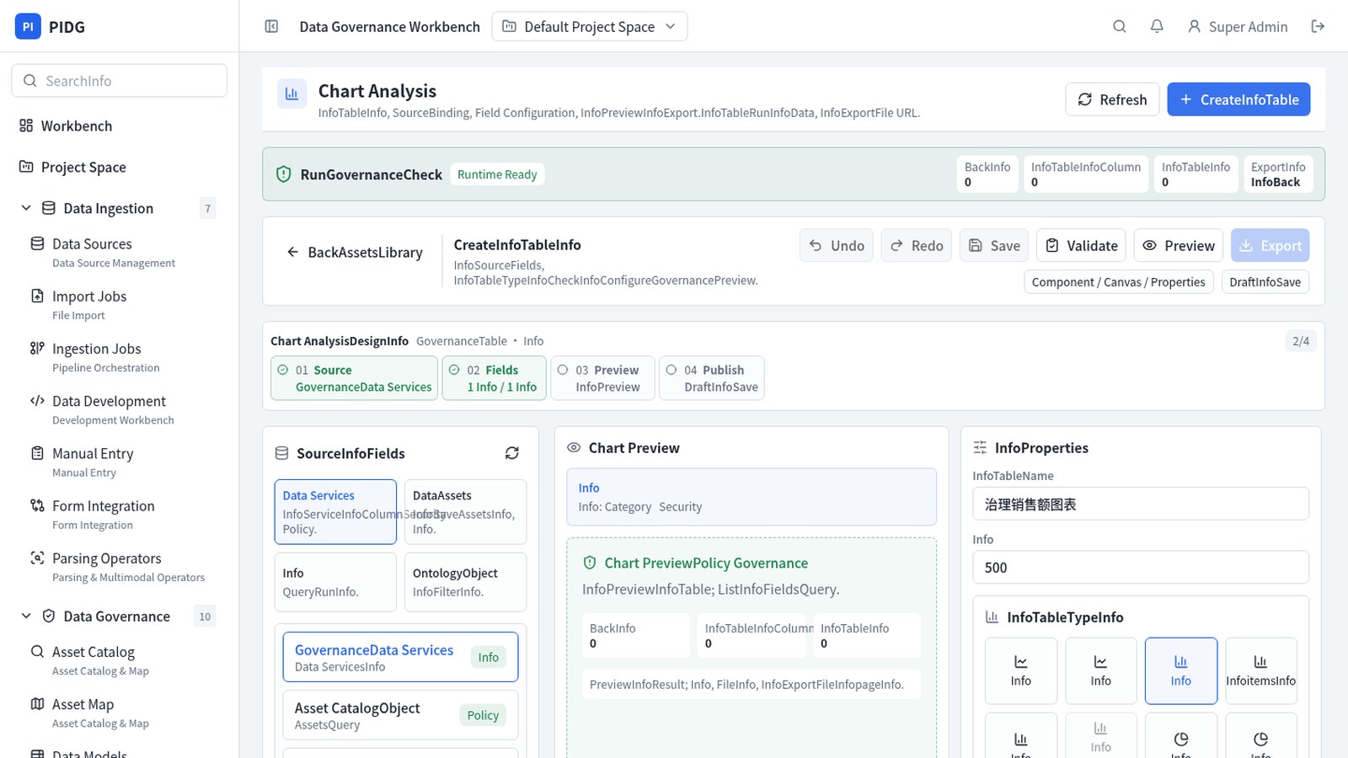Click the Save button

tap(994, 245)
